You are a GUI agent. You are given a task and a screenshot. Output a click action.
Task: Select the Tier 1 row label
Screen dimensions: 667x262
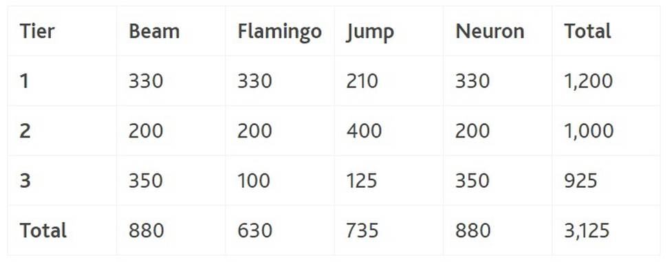pyautogui.click(x=24, y=81)
